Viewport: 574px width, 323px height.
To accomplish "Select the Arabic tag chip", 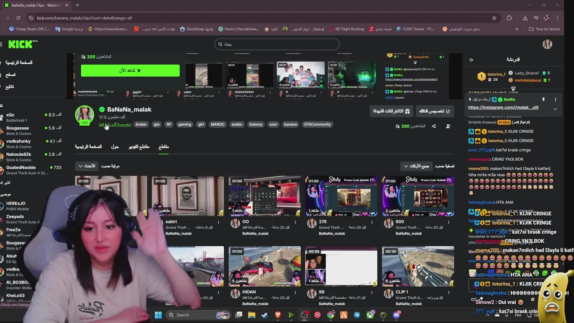I will tap(141, 124).
